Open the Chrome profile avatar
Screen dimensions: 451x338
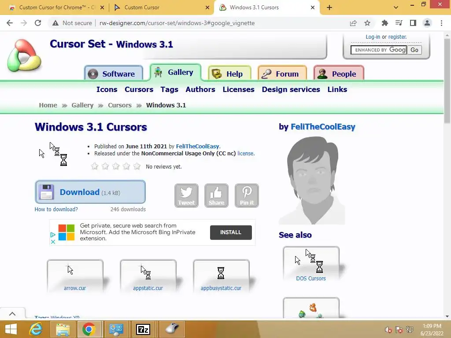[427, 23]
